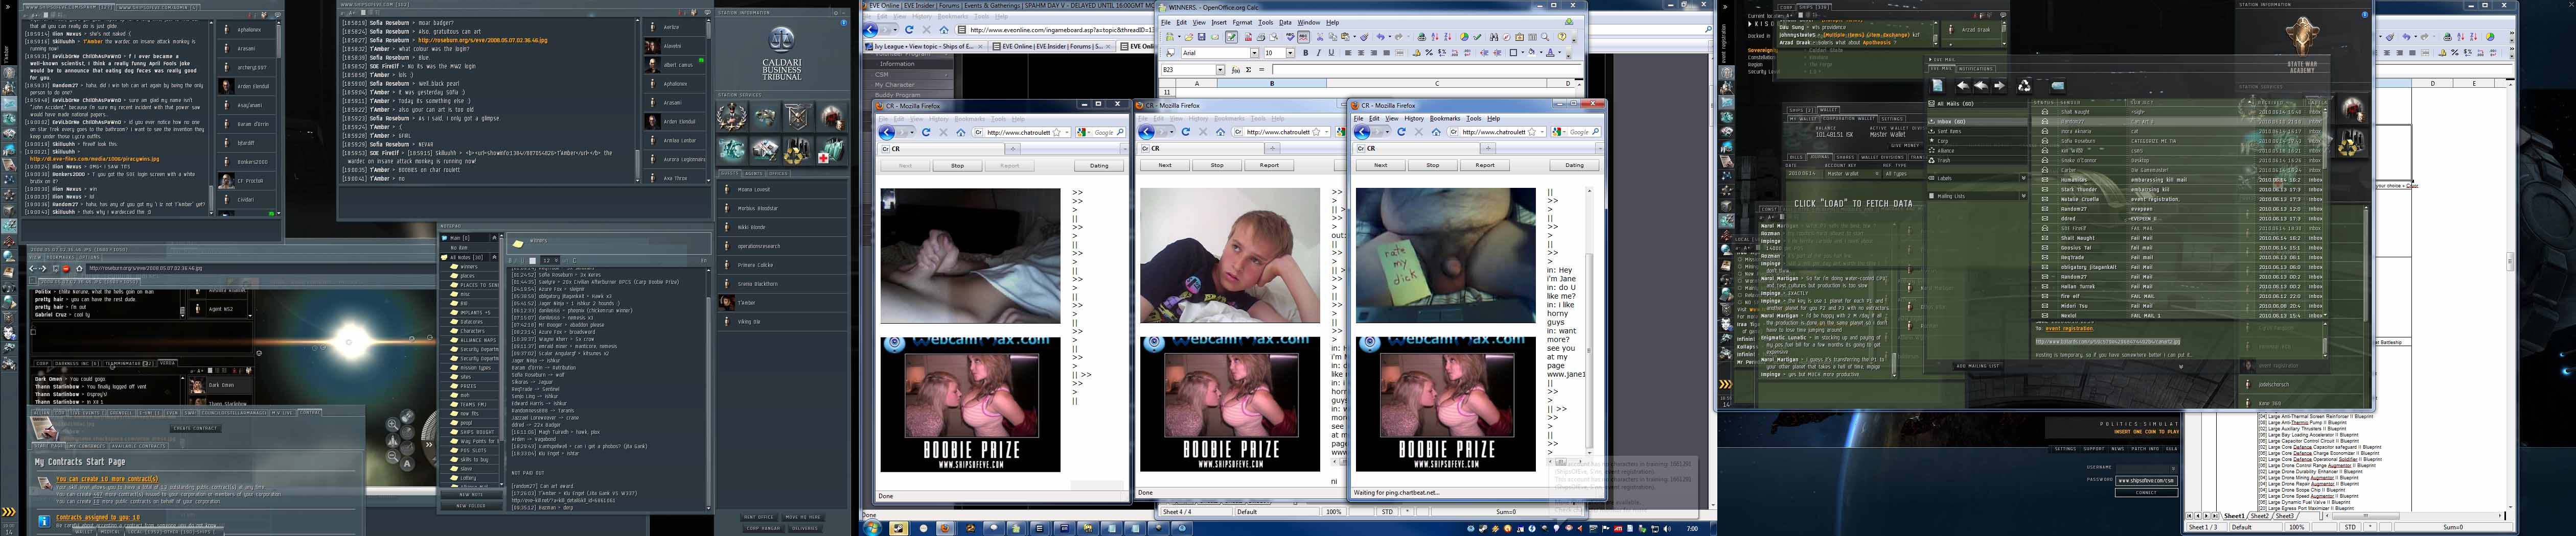Toggle Align Right in WINNERS Calc toolbar
Viewport: 2576px width, 536px height.
click(1375, 54)
